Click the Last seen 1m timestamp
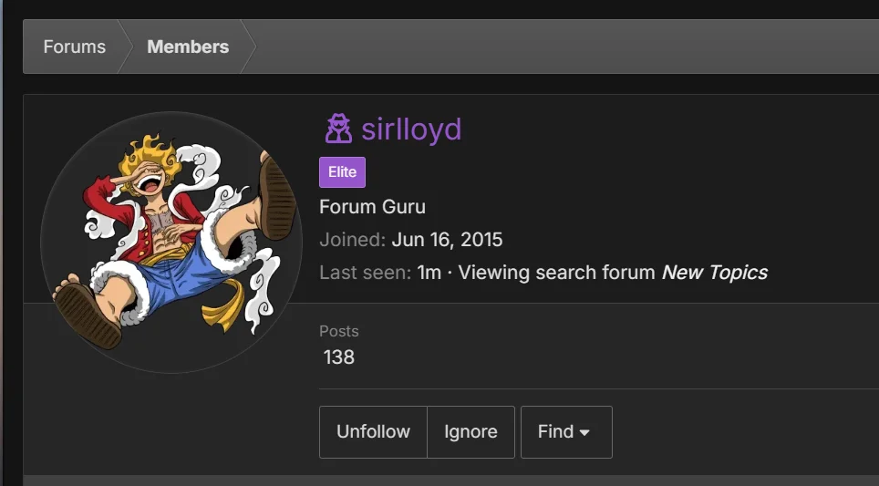Image resolution: width=879 pixels, height=486 pixels. [x=429, y=273]
